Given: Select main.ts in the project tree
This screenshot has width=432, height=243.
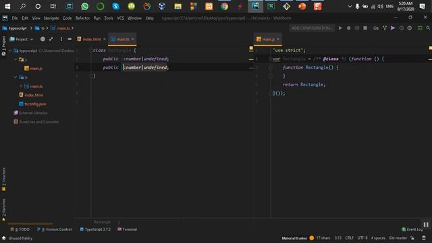Looking at the screenshot, I should tap(33, 86).
